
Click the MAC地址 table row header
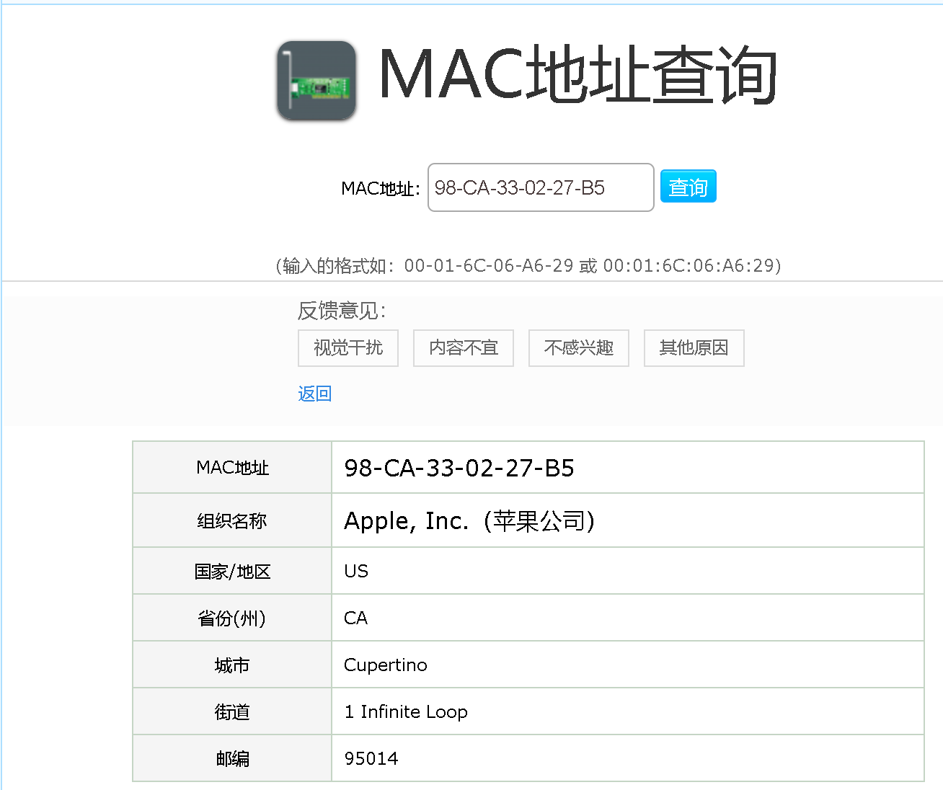tap(232, 467)
